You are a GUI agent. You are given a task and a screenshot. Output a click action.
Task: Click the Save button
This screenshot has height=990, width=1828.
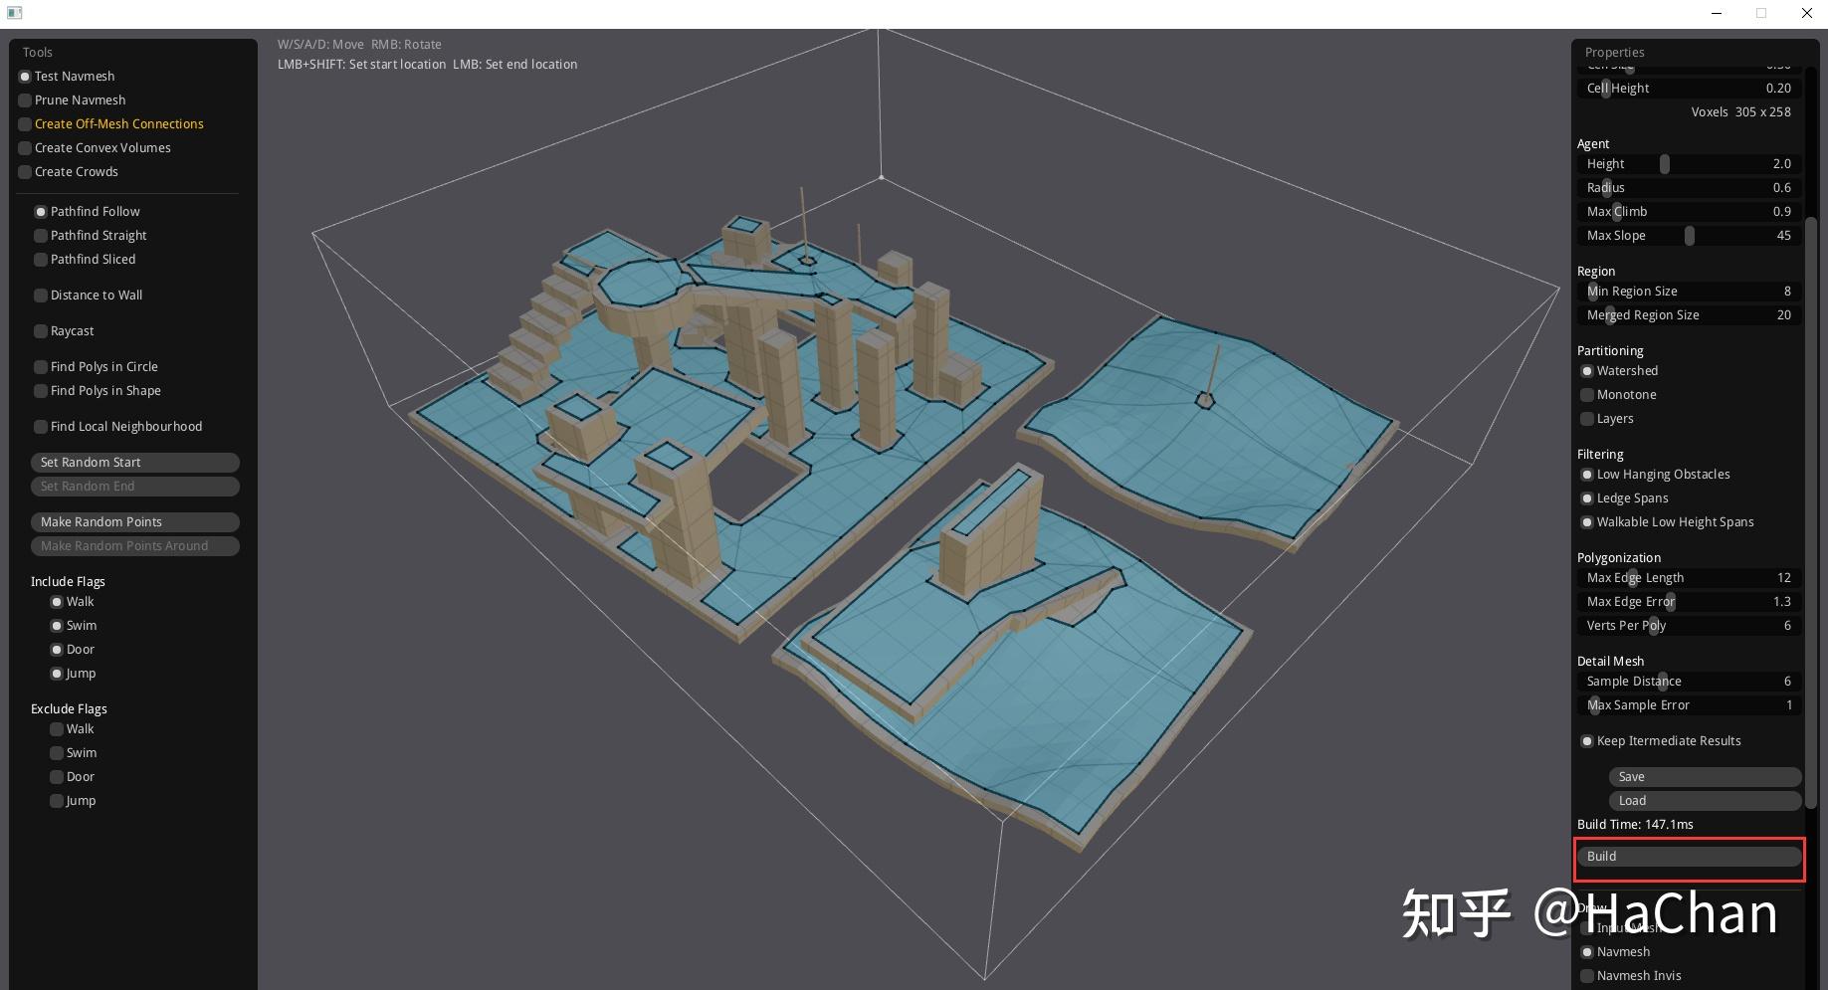(1705, 777)
